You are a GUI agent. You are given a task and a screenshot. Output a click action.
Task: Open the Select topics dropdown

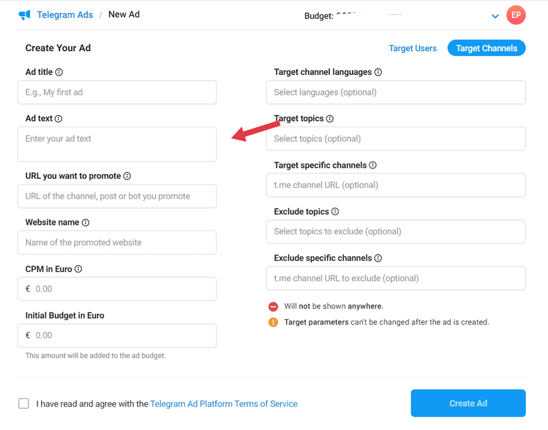coord(396,139)
